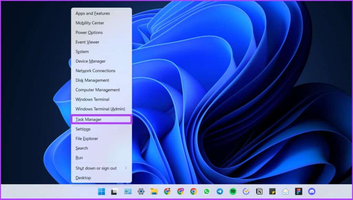
Task: Launch Disk Management
Action: click(x=91, y=80)
